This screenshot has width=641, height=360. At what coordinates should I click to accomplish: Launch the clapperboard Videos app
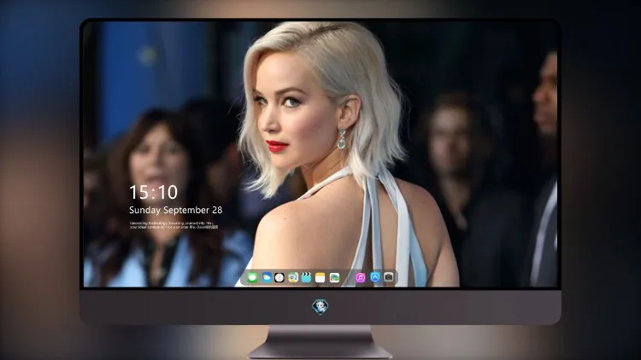coord(306,278)
